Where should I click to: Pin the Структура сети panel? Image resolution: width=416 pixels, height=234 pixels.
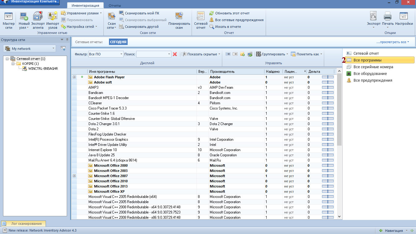tap(67, 39)
